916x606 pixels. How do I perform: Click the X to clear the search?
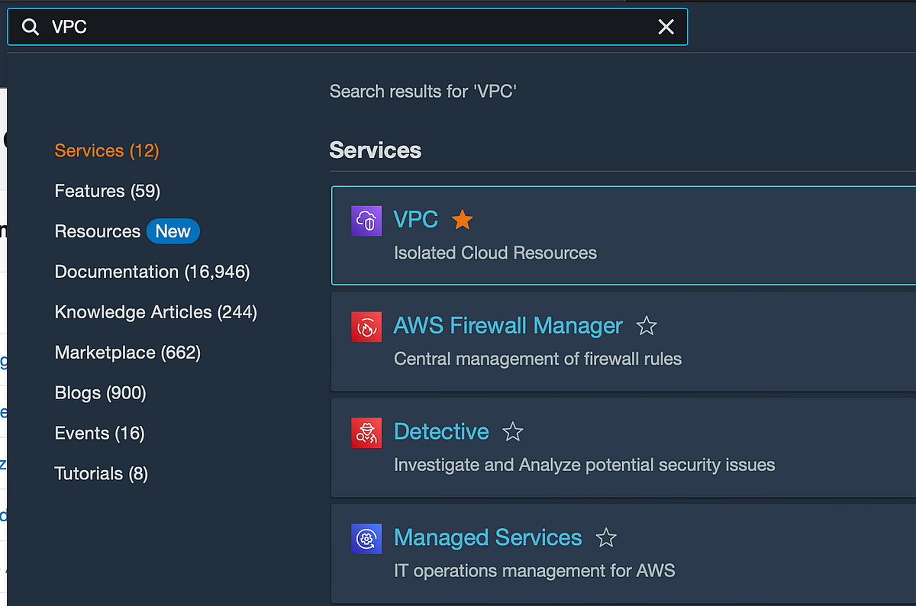(x=666, y=27)
